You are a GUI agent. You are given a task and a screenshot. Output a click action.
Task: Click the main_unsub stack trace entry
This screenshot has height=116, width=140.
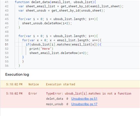point(55,104)
